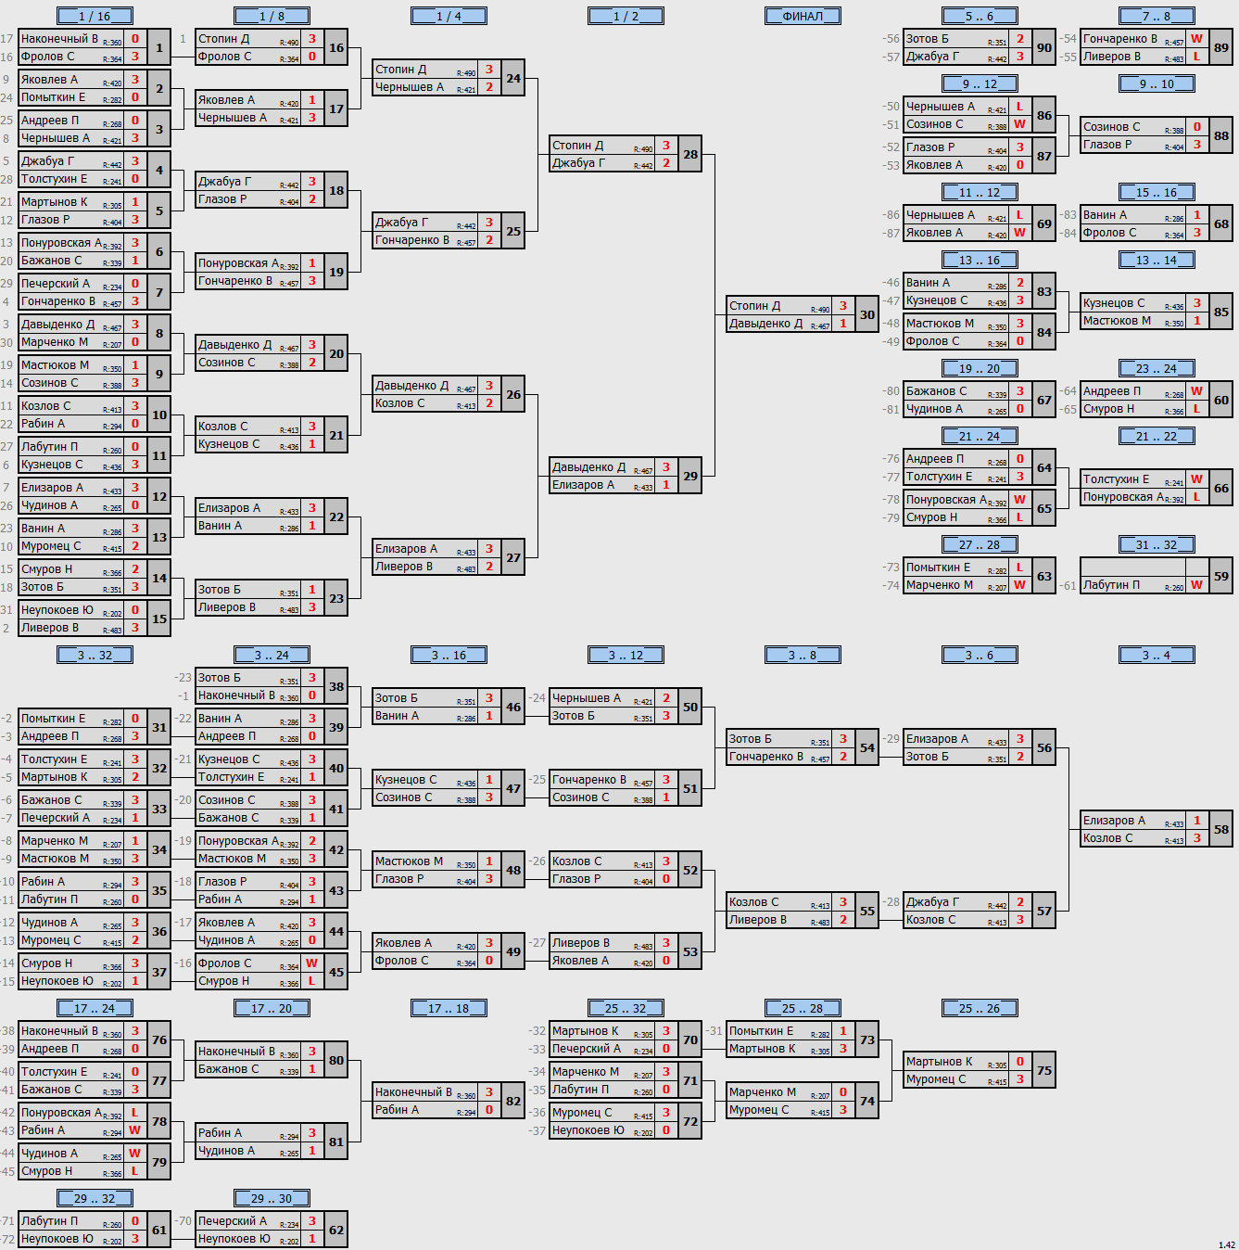1239x1250 pixels.
Task: Select match number box 82 for 17..18
Action: pyautogui.click(x=513, y=1101)
